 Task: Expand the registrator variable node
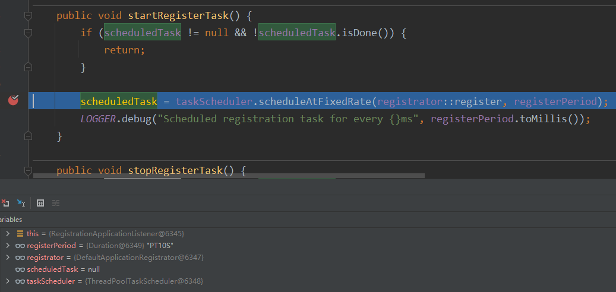[8, 258]
